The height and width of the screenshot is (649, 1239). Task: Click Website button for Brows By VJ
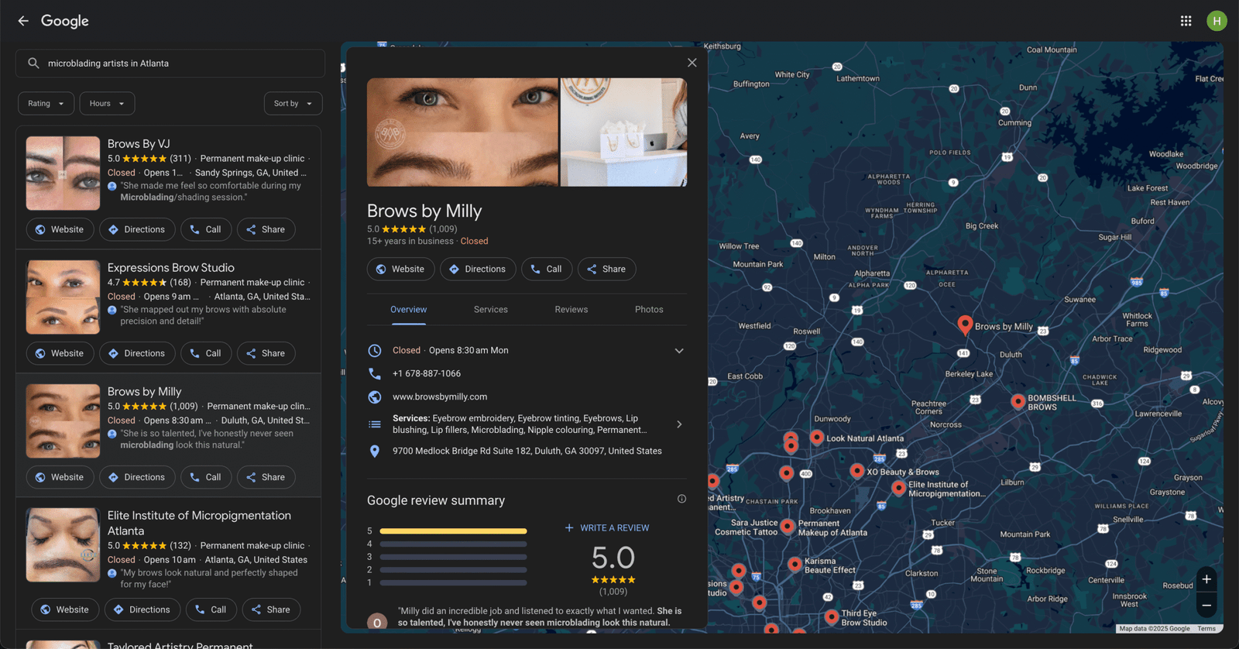point(60,229)
